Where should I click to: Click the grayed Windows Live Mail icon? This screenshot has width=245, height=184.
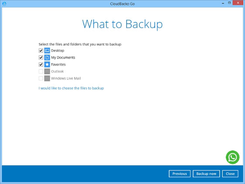[47, 78]
